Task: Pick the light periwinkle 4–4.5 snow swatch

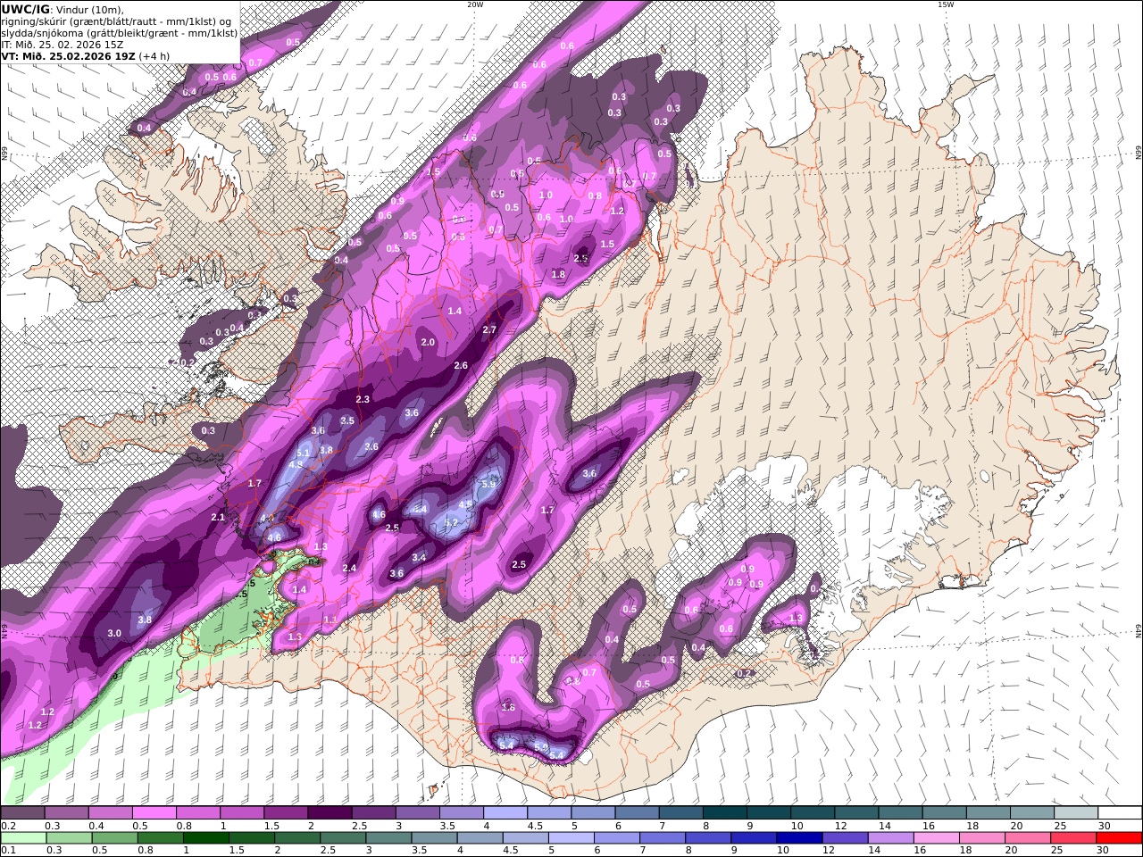Action: [505, 812]
